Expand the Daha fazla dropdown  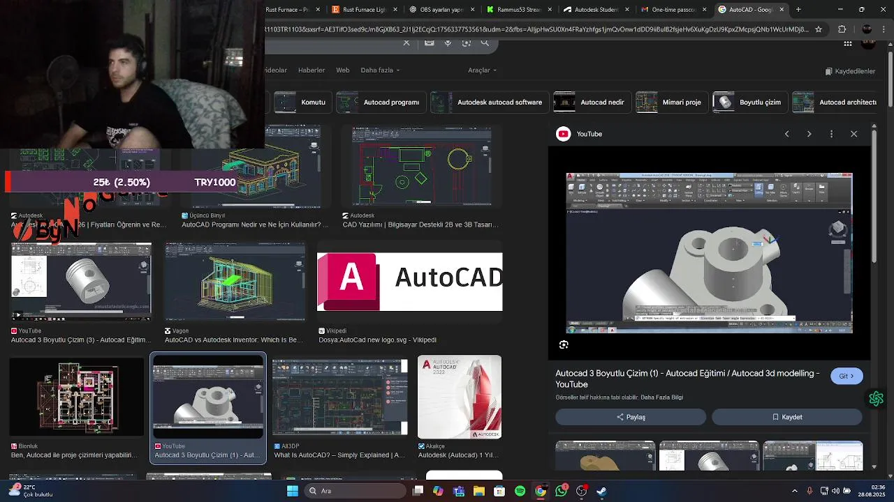[x=380, y=70]
